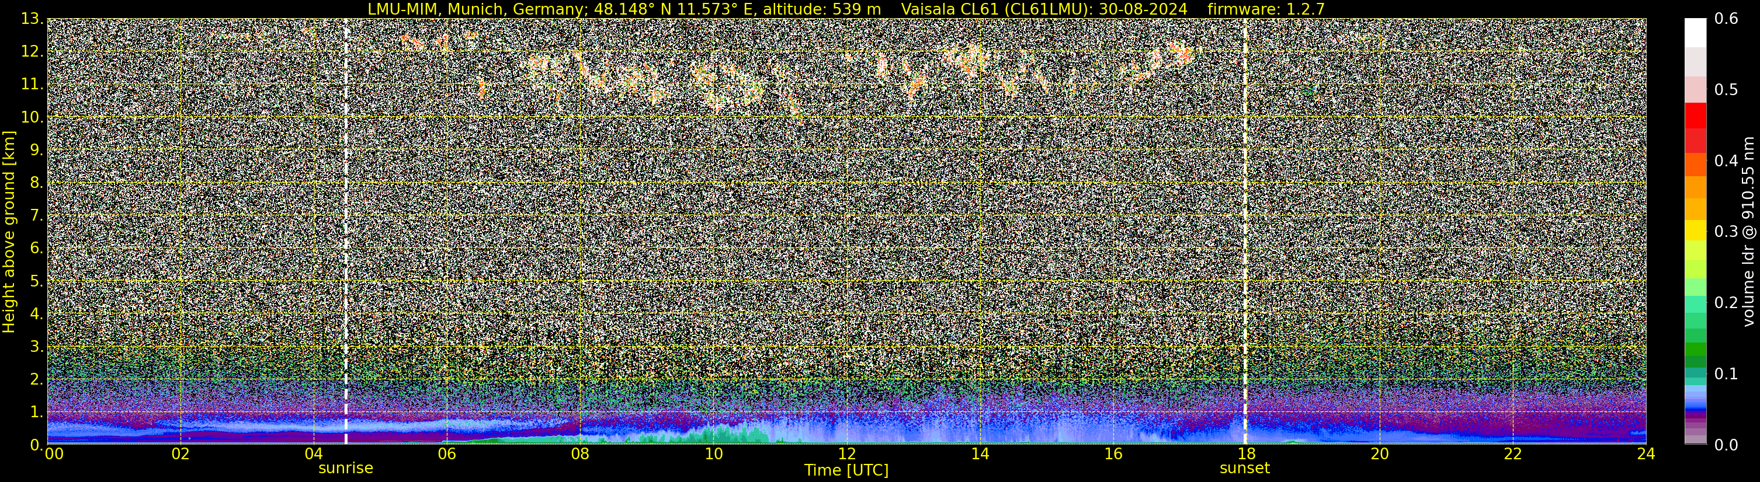Click height axis tick label '2.'
Screen dimensions: 1760x482
(x=37, y=379)
